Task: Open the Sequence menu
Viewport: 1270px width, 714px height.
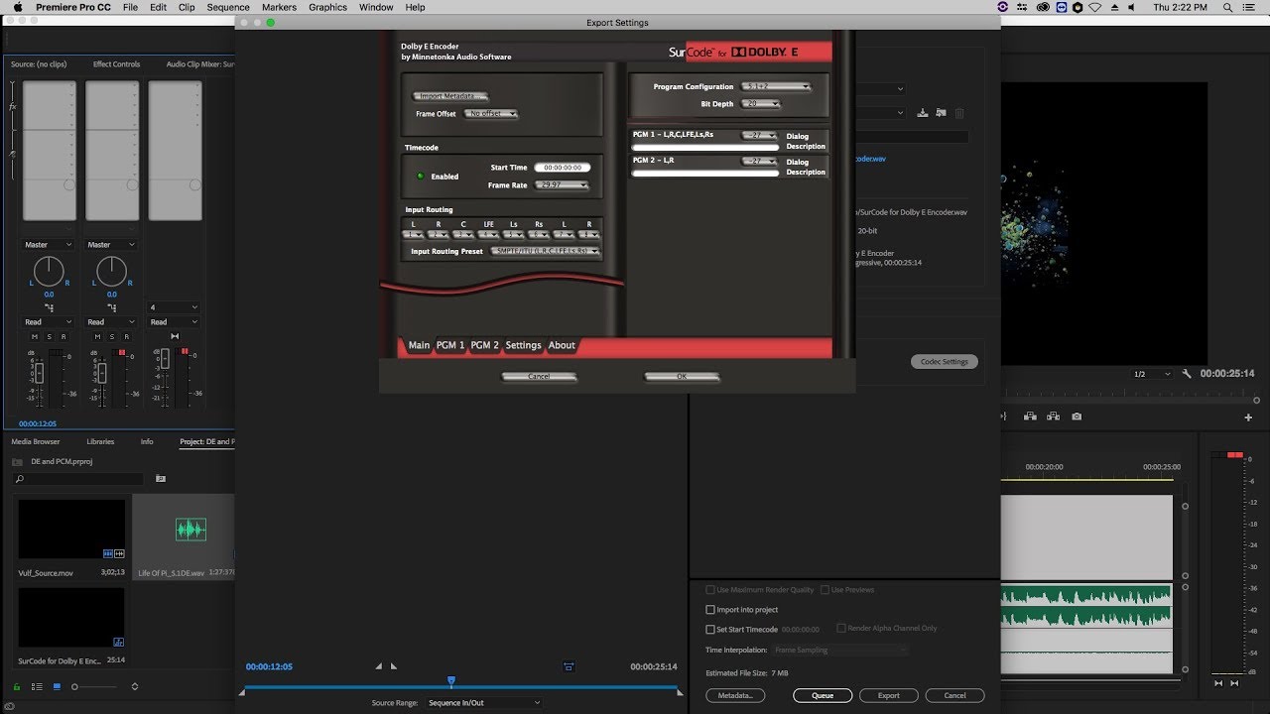Action: [228, 7]
